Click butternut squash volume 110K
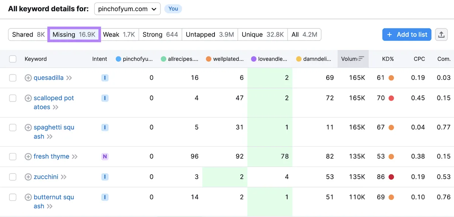 click(357, 197)
